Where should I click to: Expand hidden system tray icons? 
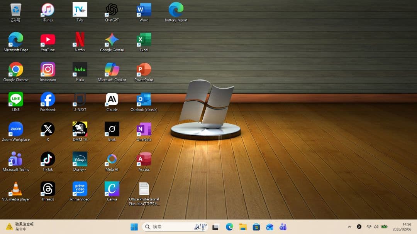(349, 227)
